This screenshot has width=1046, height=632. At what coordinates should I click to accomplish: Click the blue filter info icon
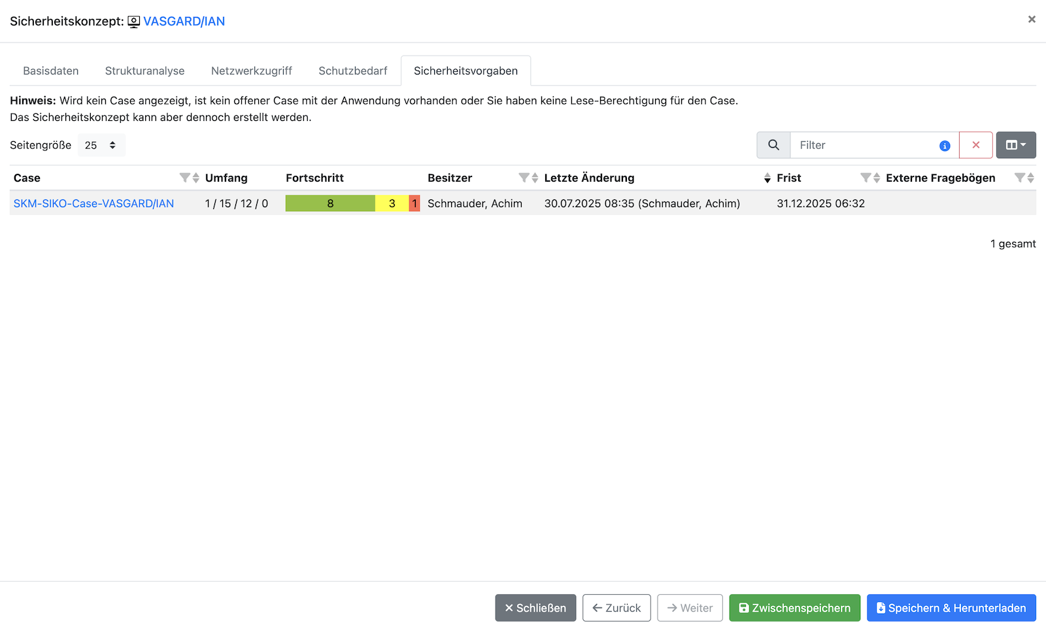coord(945,146)
